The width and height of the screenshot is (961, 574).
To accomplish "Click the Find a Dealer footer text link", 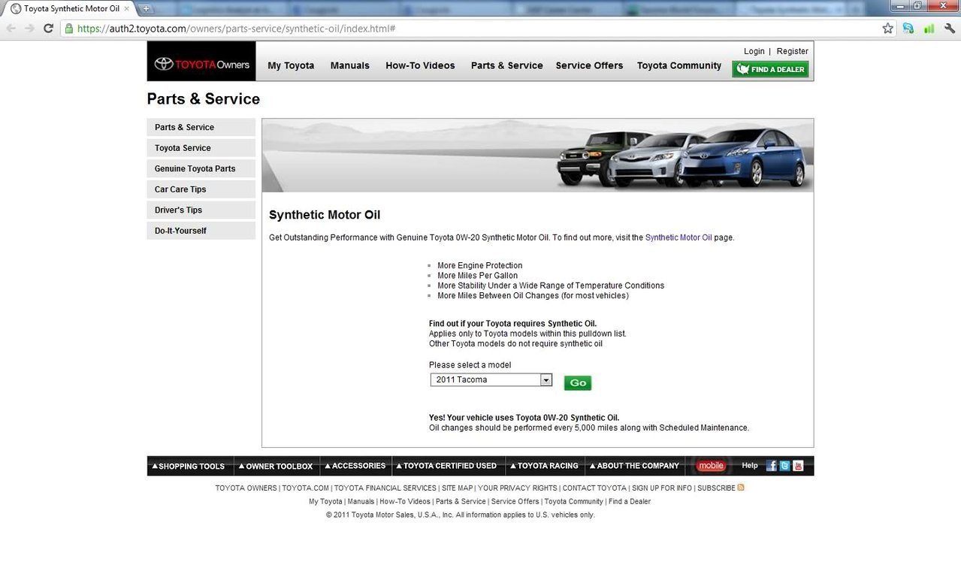I will pyautogui.click(x=630, y=502).
